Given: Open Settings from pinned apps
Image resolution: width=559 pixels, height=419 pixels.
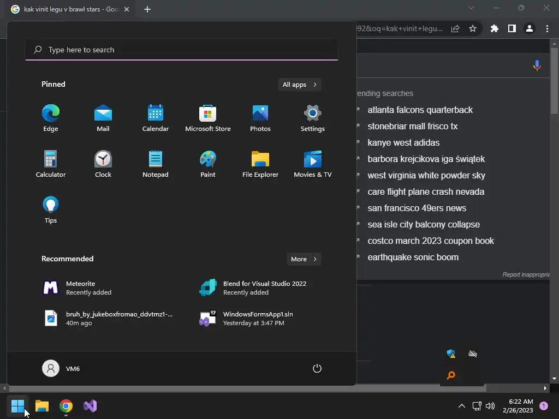Looking at the screenshot, I should 313,118.
